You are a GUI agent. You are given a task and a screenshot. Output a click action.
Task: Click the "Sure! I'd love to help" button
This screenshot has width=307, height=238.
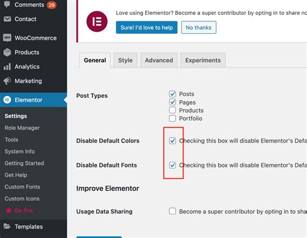(x=146, y=27)
